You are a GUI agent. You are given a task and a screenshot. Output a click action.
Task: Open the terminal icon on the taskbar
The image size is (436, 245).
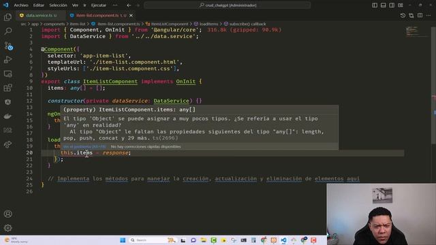point(244,240)
